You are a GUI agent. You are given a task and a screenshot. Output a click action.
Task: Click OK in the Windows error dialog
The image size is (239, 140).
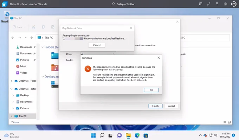(151, 90)
